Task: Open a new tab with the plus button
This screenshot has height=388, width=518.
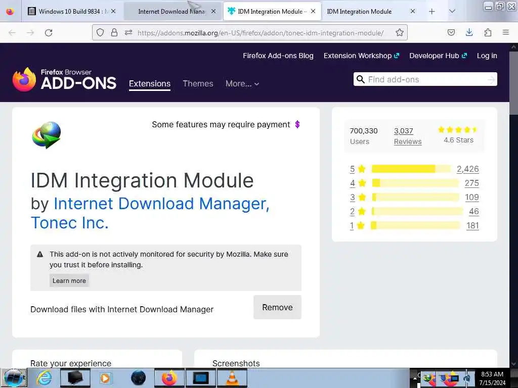Action: tap(432, 12)
